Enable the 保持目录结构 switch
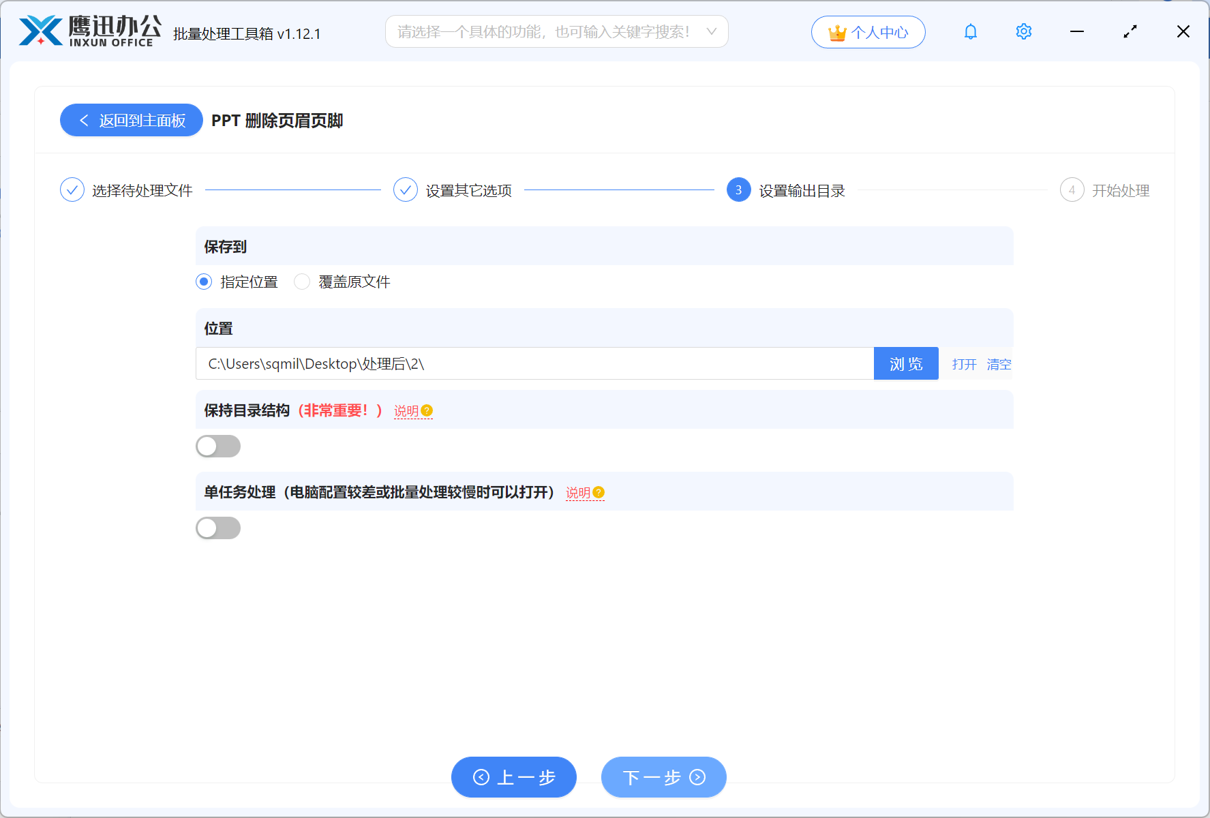 point(218,446)
